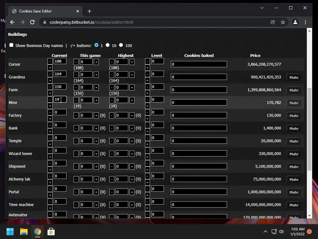The height and width of the screenshot is (239, 318).
Task: Mute the Grandma building
Action: (x=294, y=77)
